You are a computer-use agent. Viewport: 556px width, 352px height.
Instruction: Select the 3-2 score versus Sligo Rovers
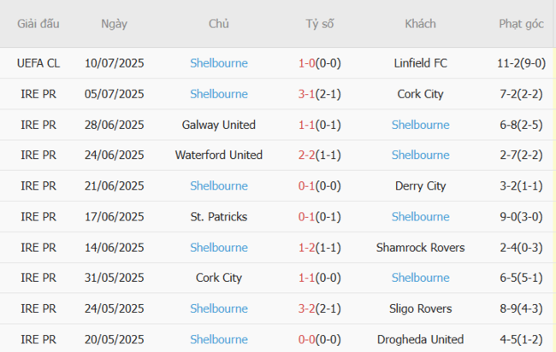click(307, 308)
